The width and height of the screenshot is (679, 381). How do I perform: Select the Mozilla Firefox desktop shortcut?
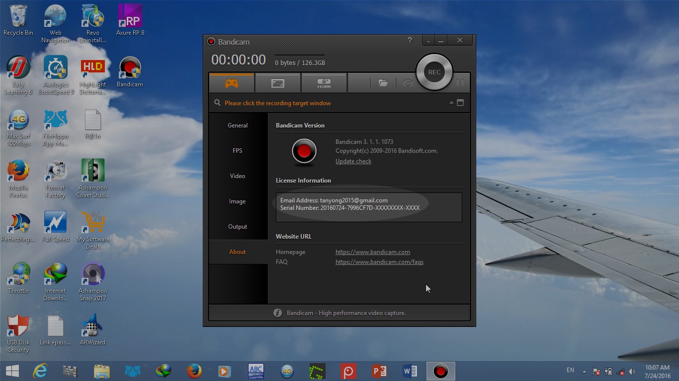point(18,179)
